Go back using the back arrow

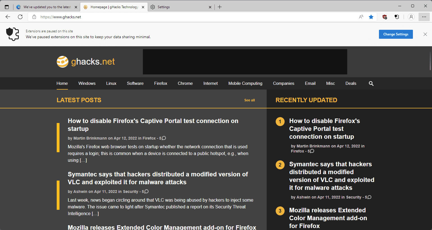[x=8, y=17]
